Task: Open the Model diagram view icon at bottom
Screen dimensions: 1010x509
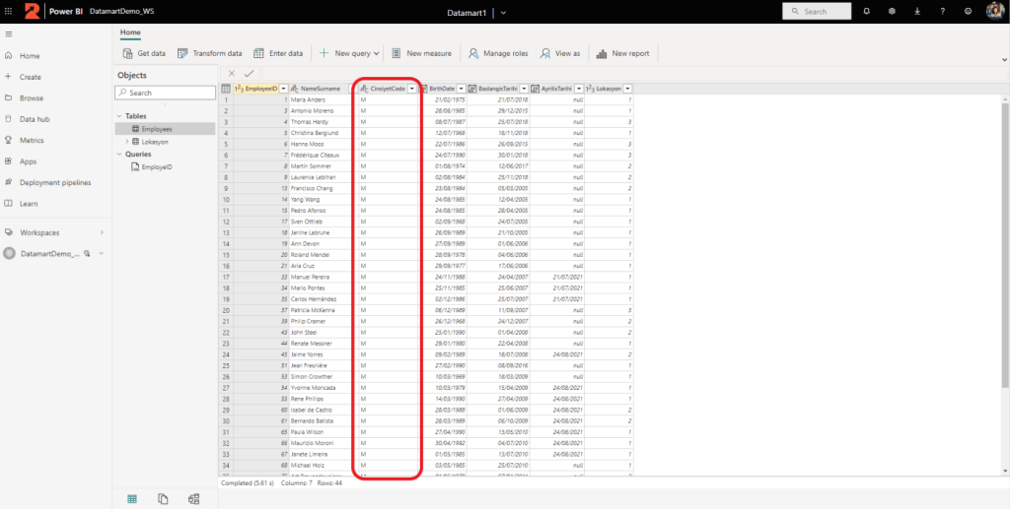Action: click(x=193, y=499)
